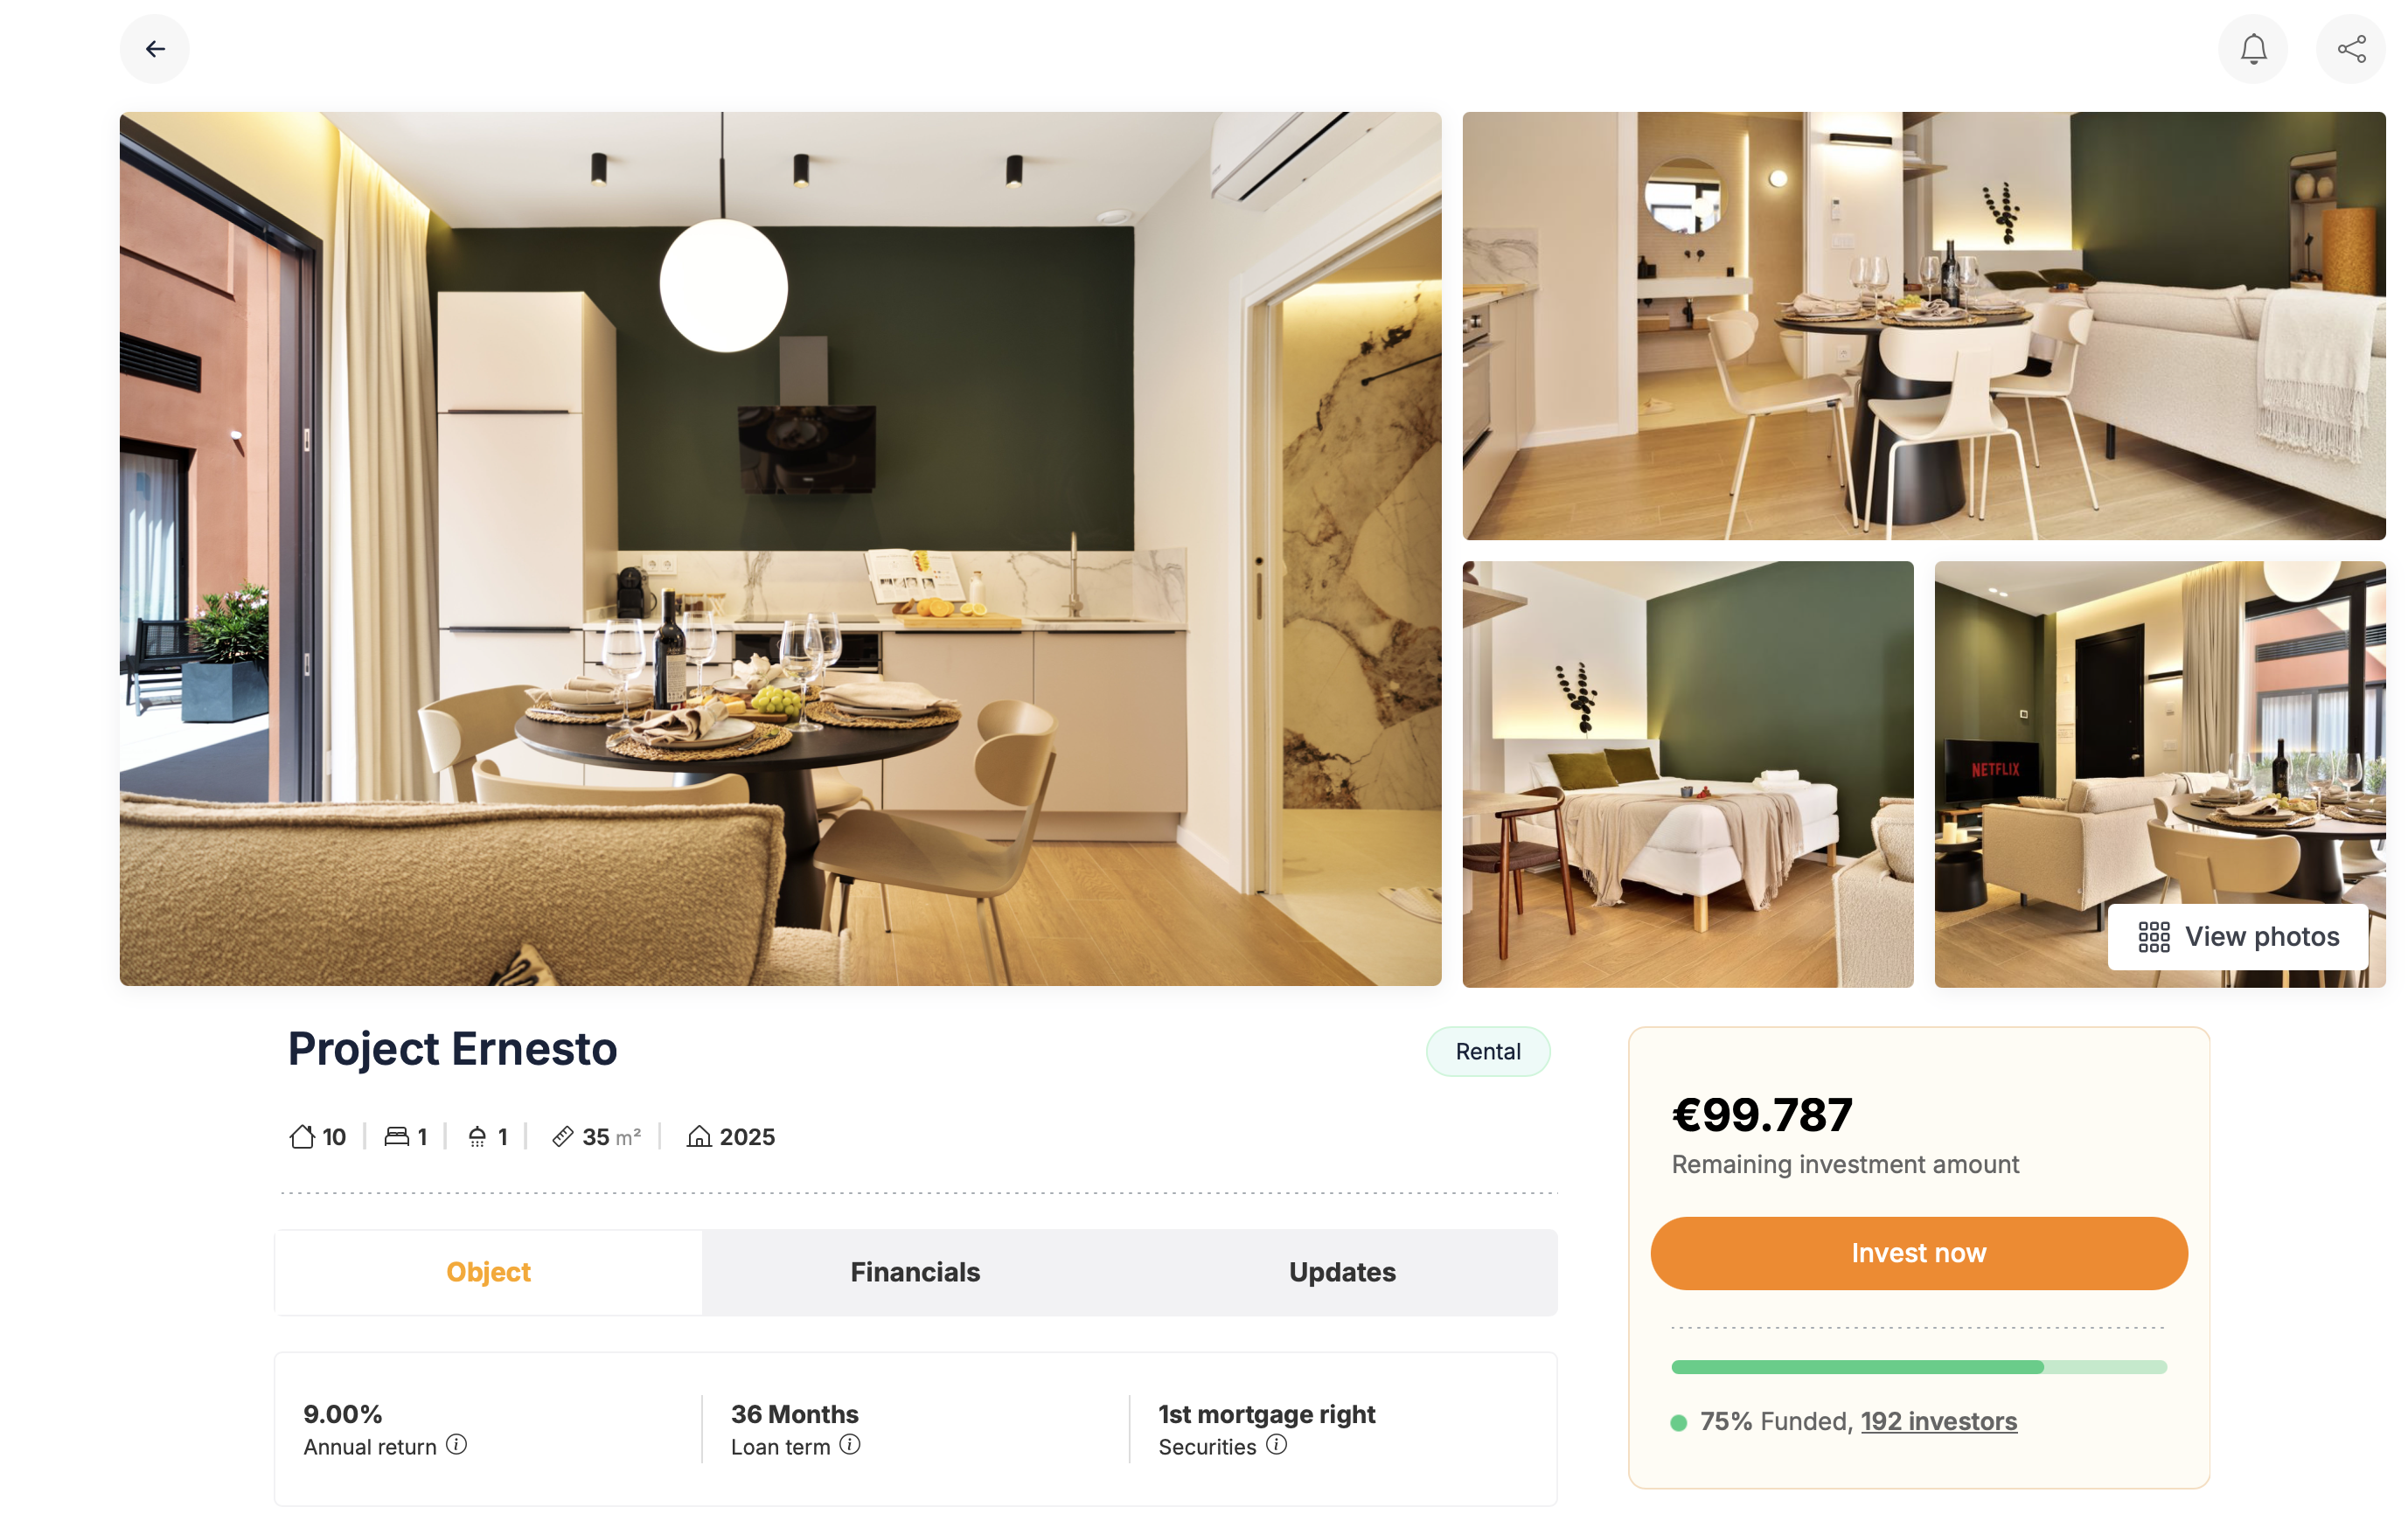Go back with the arrow button
This screenshot has height=1514, width=2408.
tap(155, 49)
